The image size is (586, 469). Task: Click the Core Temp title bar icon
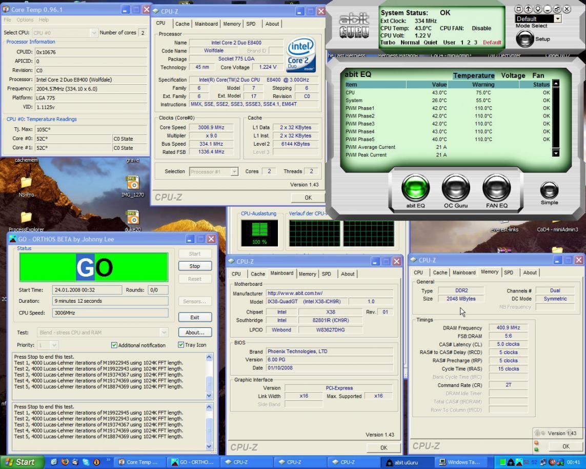[x=6, y=9]
